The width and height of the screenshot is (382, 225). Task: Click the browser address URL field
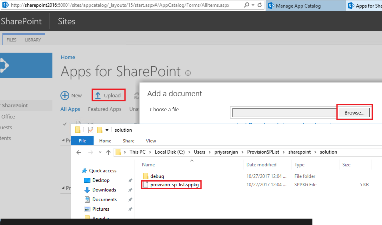click(120, 5)
